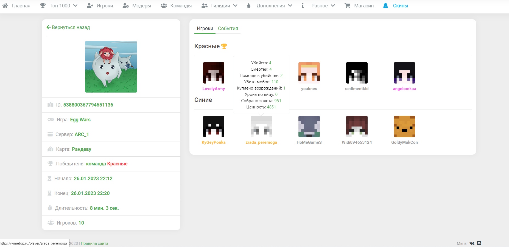Open Правила сайта footer link
The image size is (509, 247).
click(x=94, y=243)
